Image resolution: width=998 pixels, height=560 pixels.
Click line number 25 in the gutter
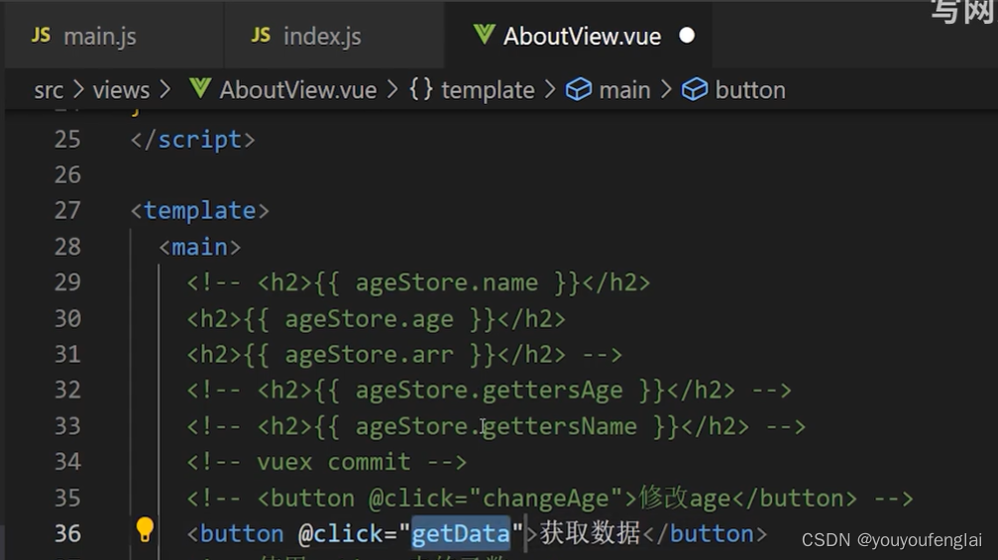tap(67, 140)
